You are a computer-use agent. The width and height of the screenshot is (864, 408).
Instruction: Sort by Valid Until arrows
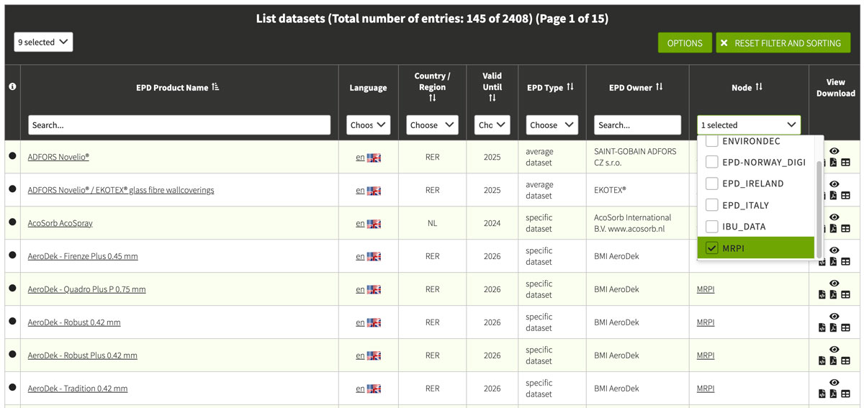pyautogui.click(x=492, y=98)
